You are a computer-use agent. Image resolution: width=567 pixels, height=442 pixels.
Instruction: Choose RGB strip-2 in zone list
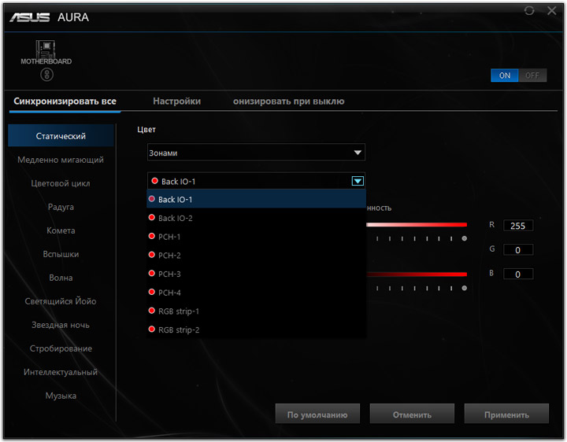point(256,330)
